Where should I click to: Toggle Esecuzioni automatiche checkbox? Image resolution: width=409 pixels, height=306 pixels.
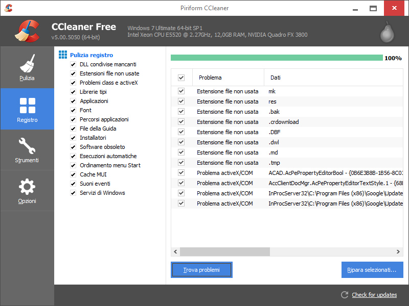(x=73, y=156)
